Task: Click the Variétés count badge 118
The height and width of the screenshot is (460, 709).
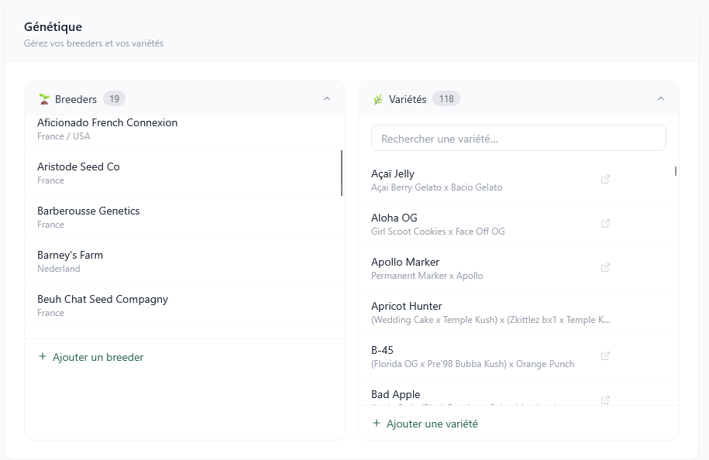Action: click(446, 98)
